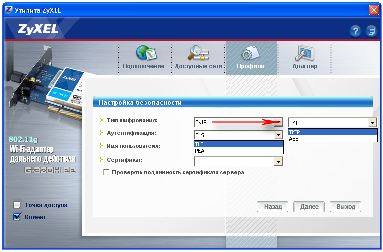
Task: Select the Профили tab label
Action: click(250, 66)
